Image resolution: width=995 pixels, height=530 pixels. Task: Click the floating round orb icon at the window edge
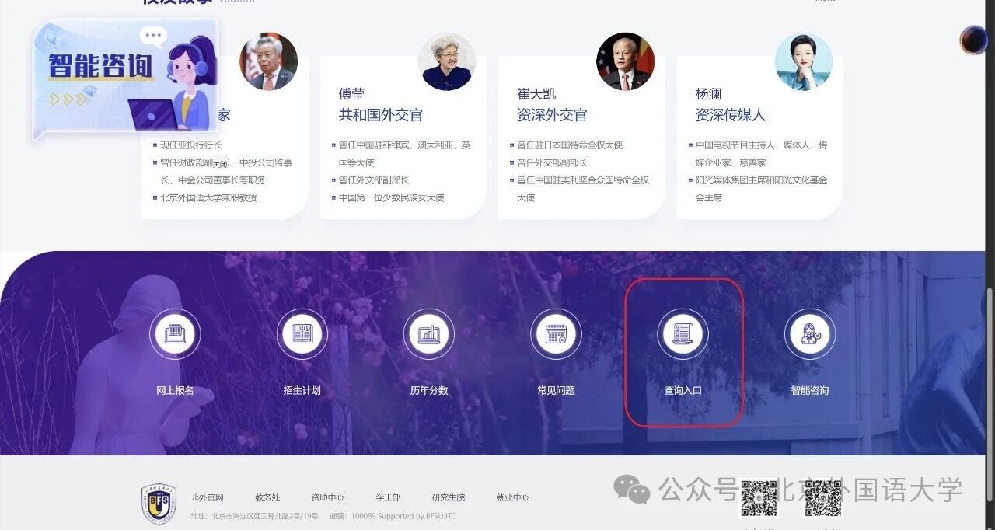click(973, 40)
